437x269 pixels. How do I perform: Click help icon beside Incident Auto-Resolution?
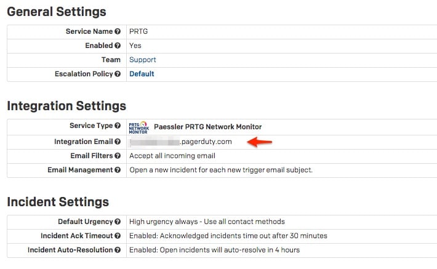tap(118, 250)
